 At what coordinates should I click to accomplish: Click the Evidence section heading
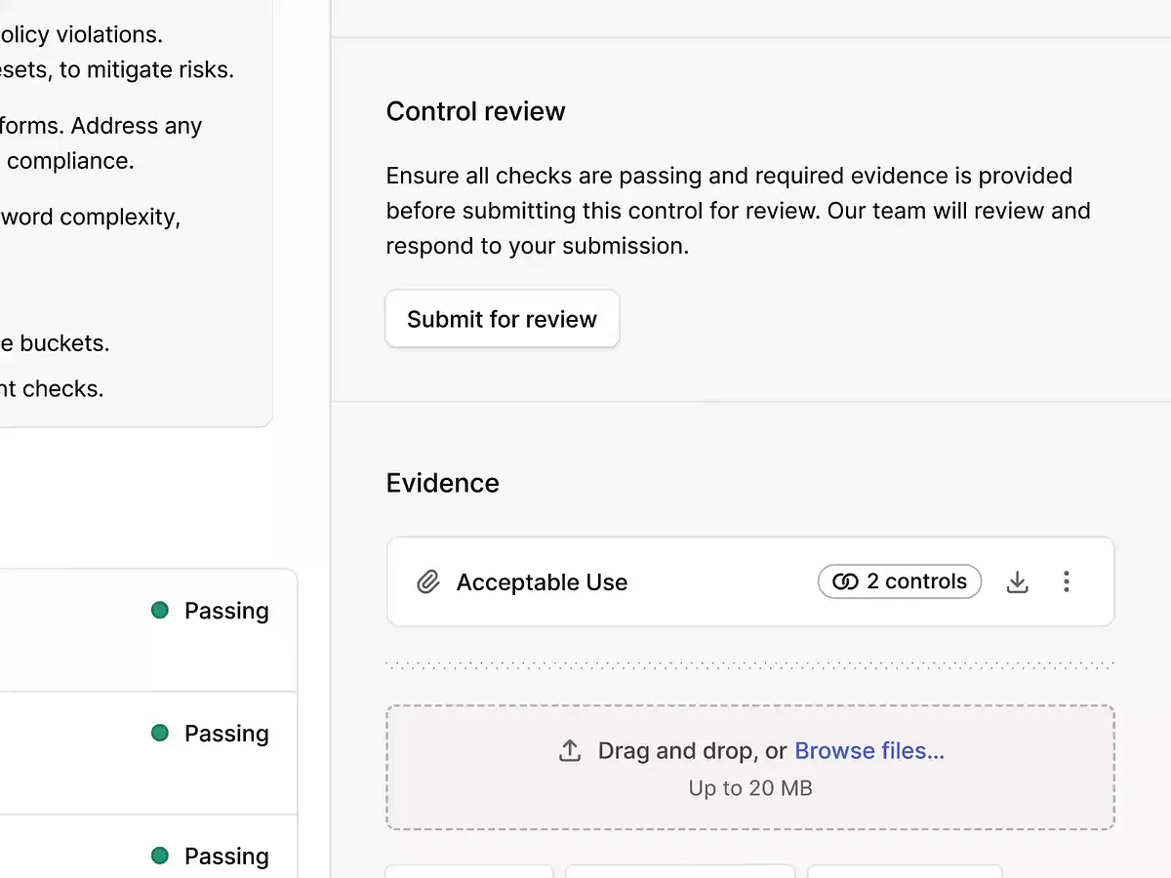click(442, 483)
